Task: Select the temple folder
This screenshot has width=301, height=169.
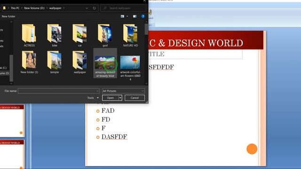Action: 55,62
